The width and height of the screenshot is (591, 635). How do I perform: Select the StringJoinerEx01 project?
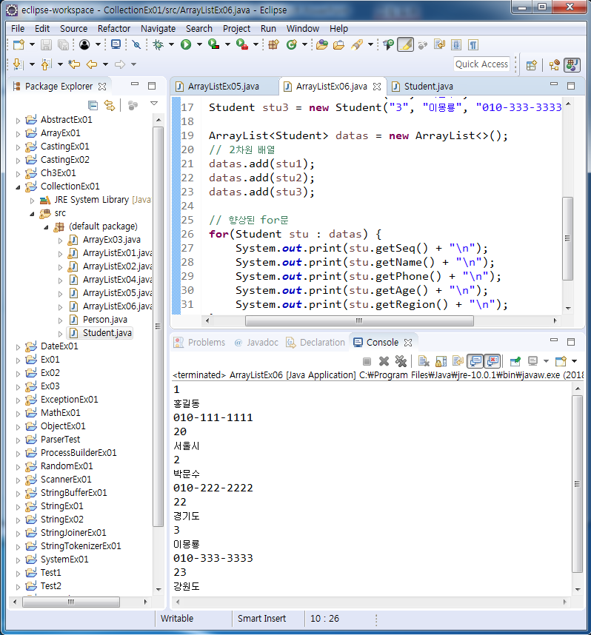click(x=73, y=533)
